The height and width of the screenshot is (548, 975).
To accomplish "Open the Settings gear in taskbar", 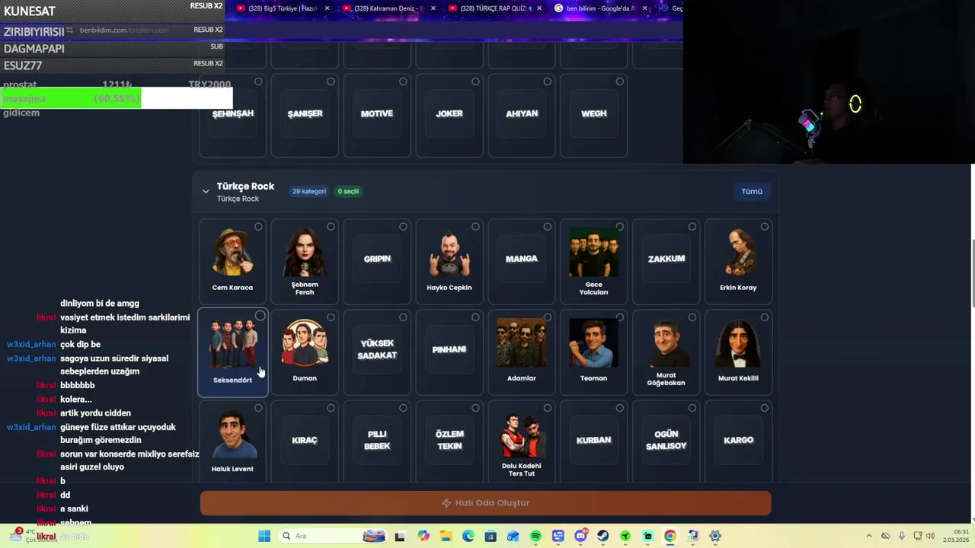I will coord(714,536).
